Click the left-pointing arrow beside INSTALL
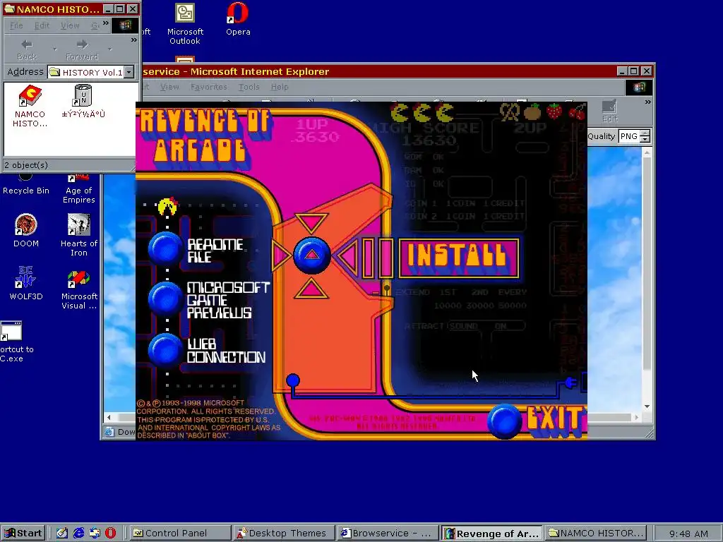Screen dimensions: 723x542 [x=347, y=257]
